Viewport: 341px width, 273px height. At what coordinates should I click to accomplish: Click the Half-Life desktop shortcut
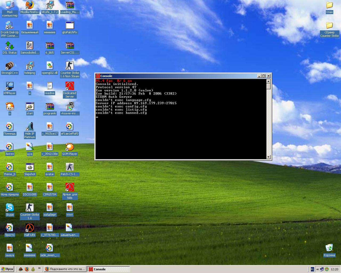pyautogui.click(x=30, y=230)
